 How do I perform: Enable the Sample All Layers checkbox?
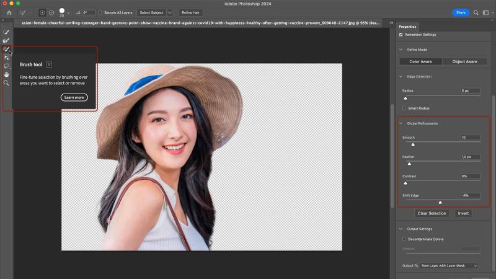click(100, 12)
